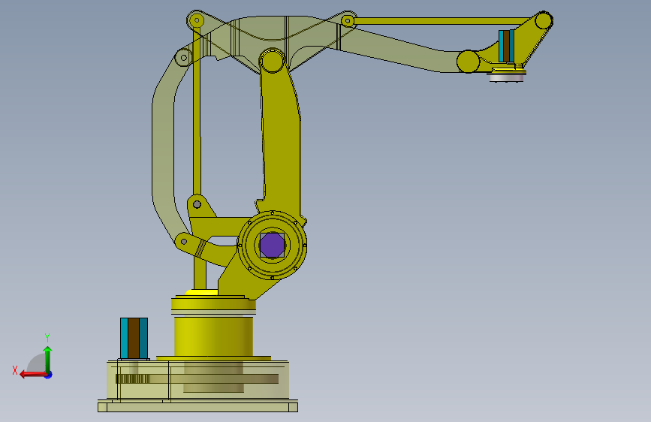Select the cyan-brown motor on the base
The height and width of the screenshot is (422, 651).
(x=134, y=338)
